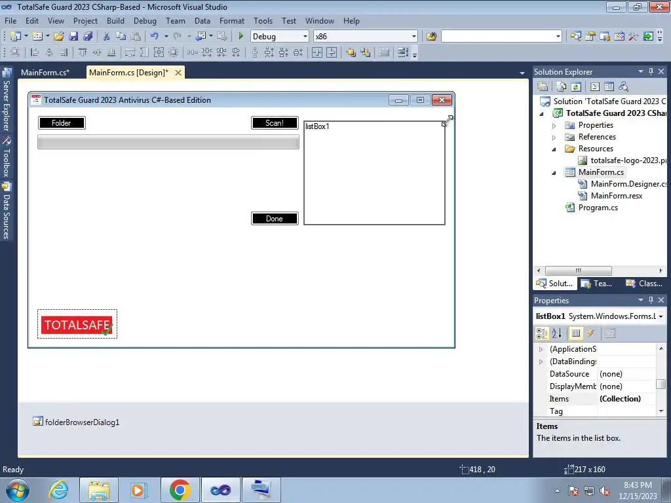Click the Copy toolbar icon
The width and height of the screenshot is (671, 503).
click(121, 37)
